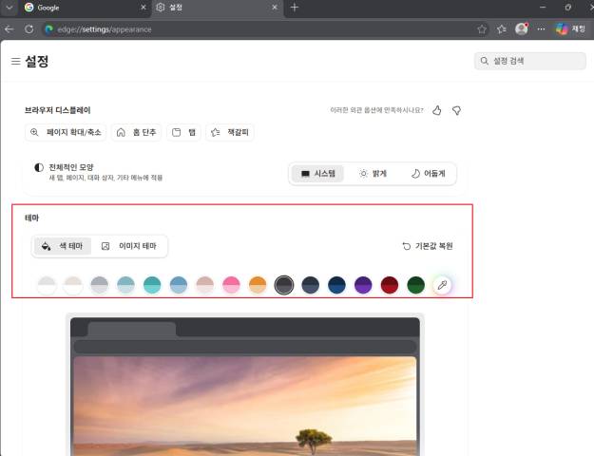Pick the slate navy theme swatch
Viewport: 594px width, 456px height.
point(310,285)
